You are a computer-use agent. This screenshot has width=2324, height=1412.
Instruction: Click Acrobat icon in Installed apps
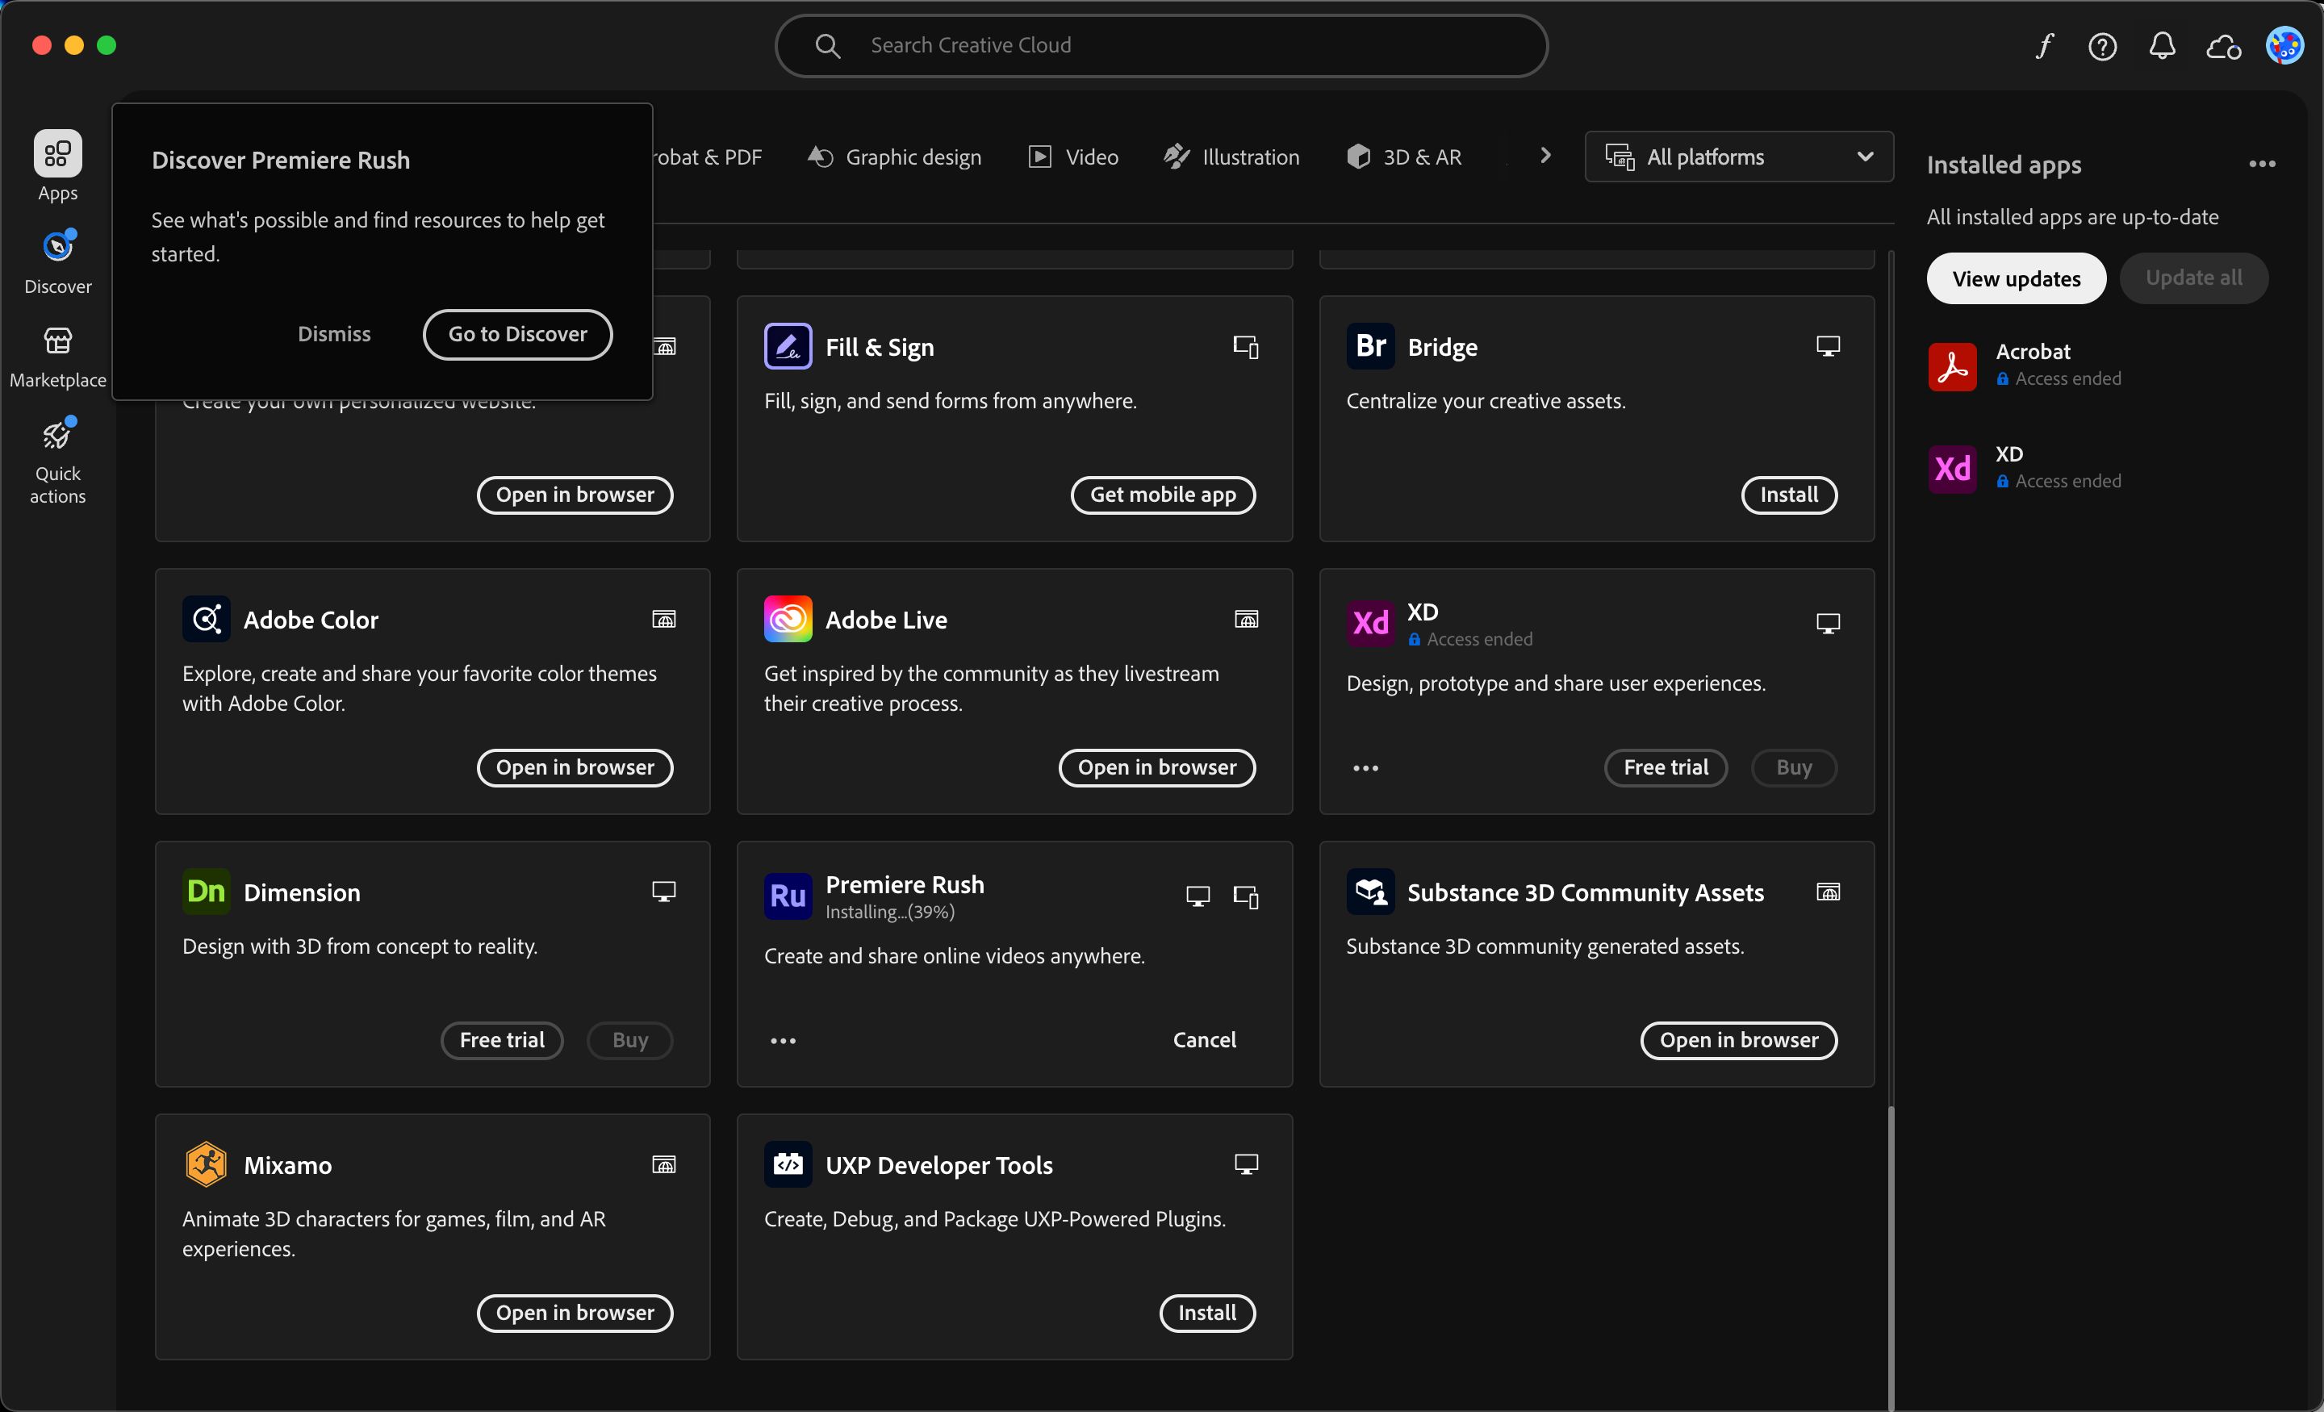pyautogui.click(x=1952, y=366)
